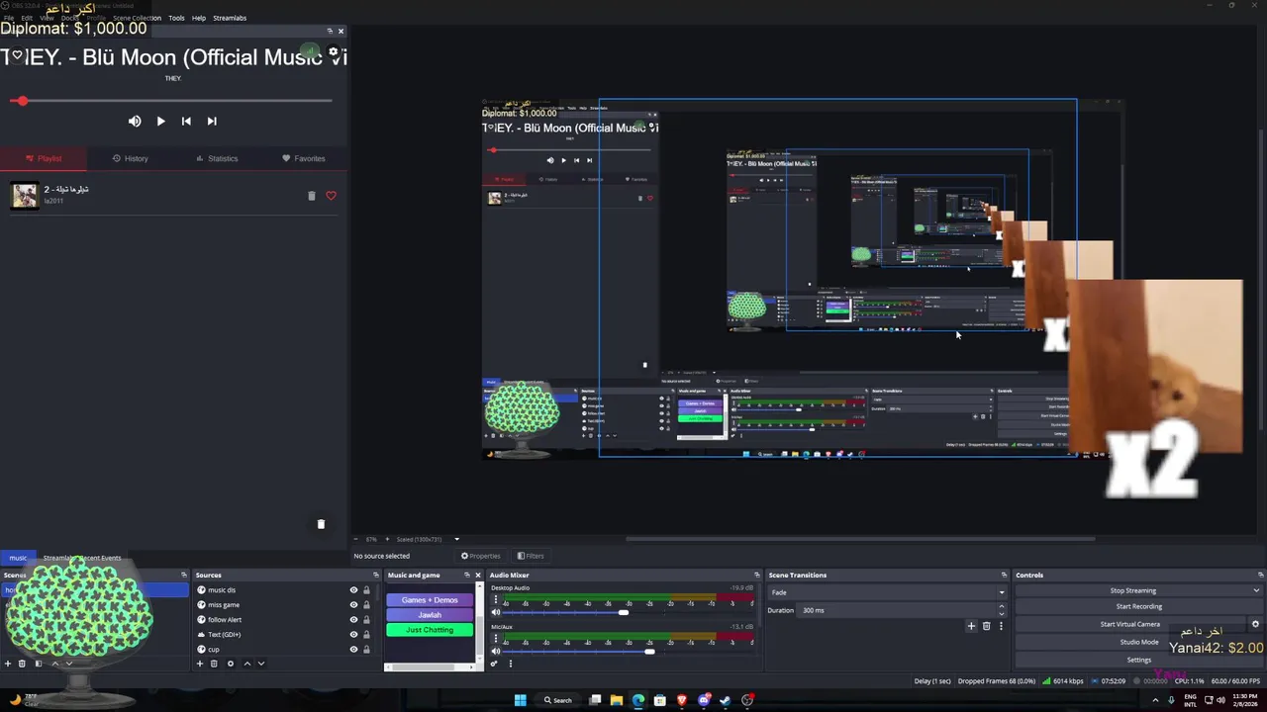
Task: Switch to the Favorites tab
Action: 304,158
